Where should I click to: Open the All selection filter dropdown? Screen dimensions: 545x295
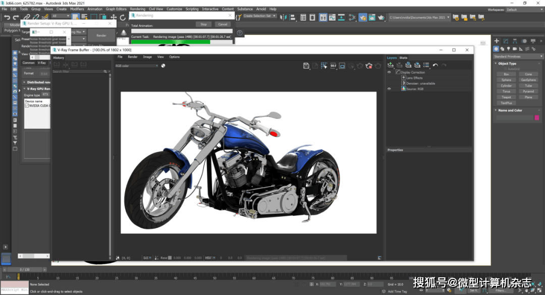point(61,16)
